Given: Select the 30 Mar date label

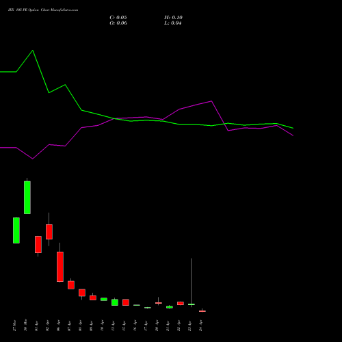Looking at the screenshot, I should click(25, 325).
